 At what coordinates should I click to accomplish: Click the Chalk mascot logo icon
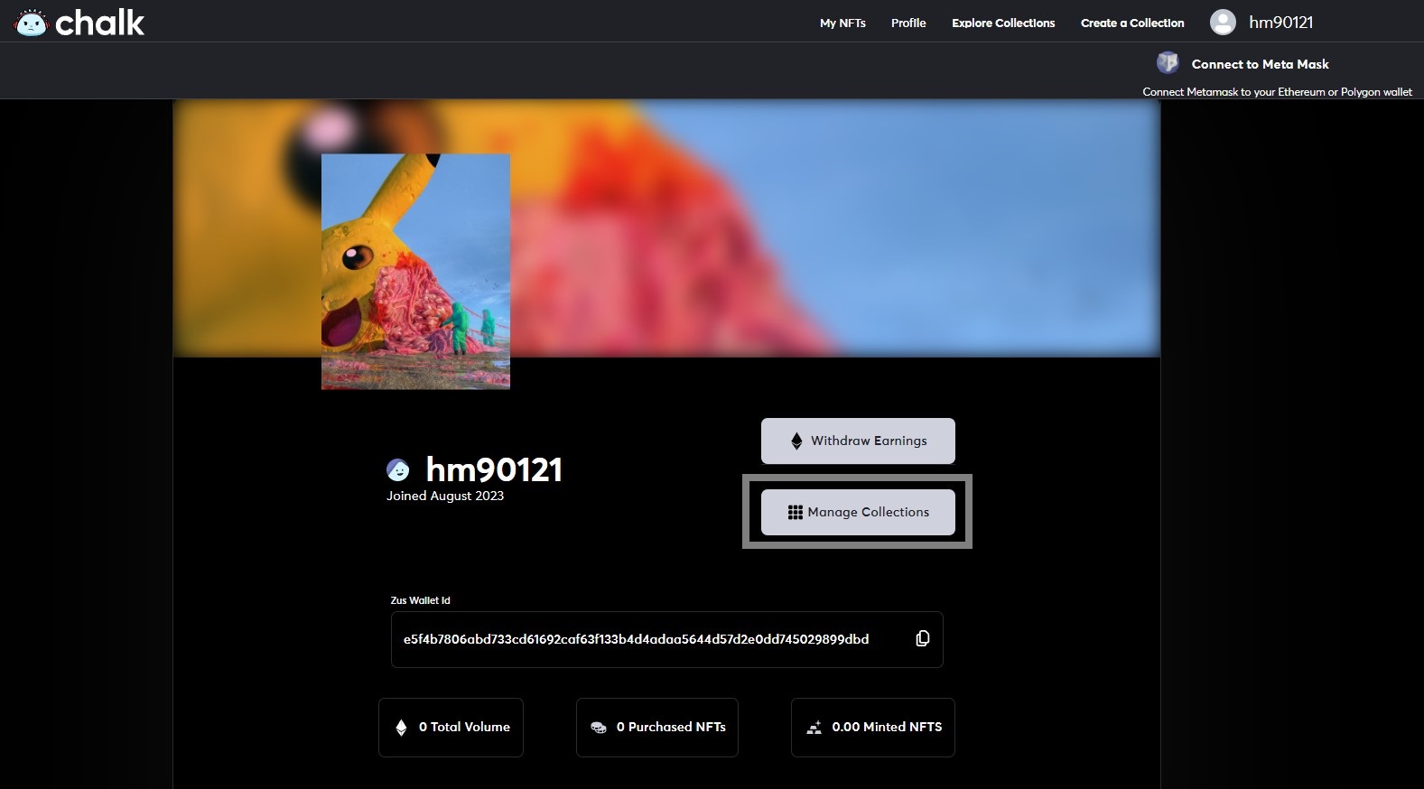[31, 23]
